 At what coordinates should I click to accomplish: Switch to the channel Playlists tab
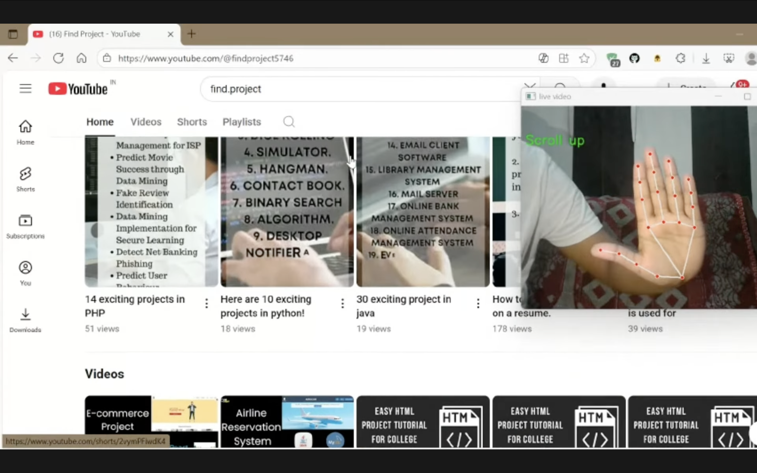(242, 122)
